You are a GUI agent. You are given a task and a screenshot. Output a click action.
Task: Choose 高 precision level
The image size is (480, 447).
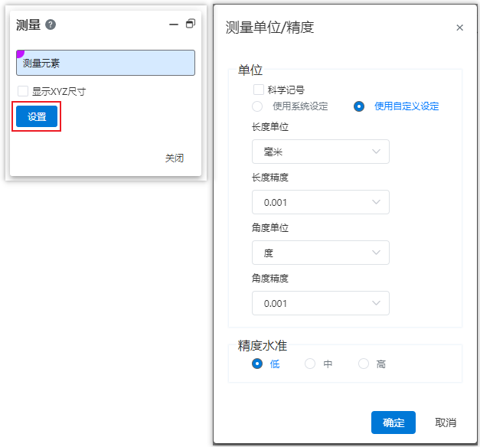[364, 364]
